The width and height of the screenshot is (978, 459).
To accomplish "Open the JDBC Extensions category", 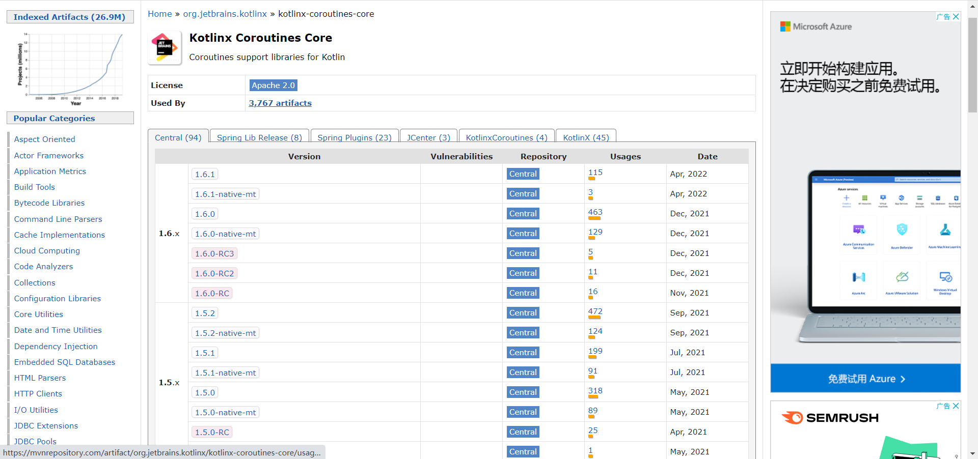I will [46, 426].
